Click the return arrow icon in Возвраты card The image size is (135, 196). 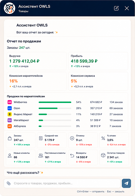72,155
